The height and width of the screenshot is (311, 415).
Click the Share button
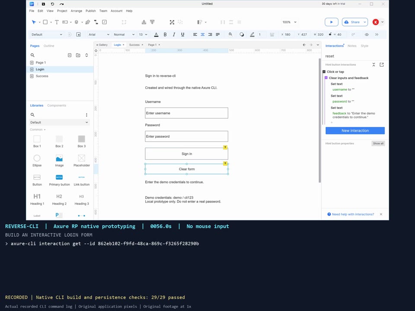354,22
